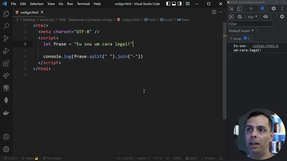Change indentation via Spaces: 2

pyautogui.click(x=143, y=158)
